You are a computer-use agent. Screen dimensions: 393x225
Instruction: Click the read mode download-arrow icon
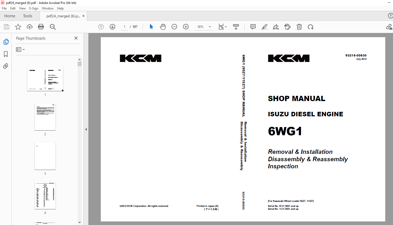tap(236, 27)
